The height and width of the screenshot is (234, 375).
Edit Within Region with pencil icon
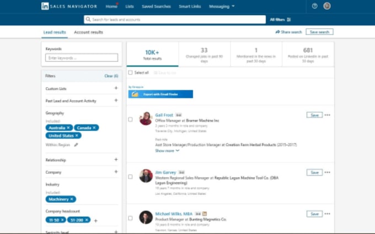(76, 145)
